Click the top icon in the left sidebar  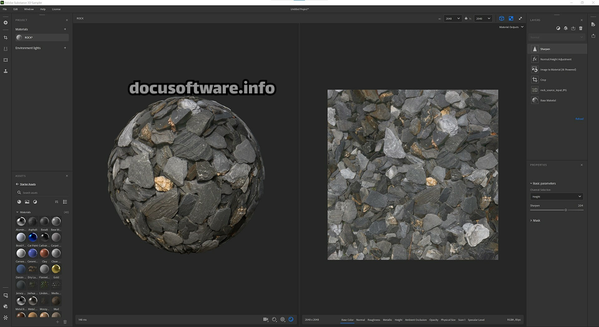(x=6, y=22)
